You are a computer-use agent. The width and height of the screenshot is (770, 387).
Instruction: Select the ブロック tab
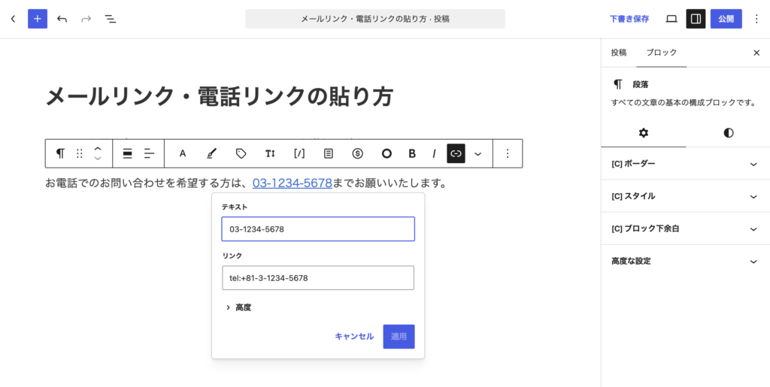[x=662, y=53]
